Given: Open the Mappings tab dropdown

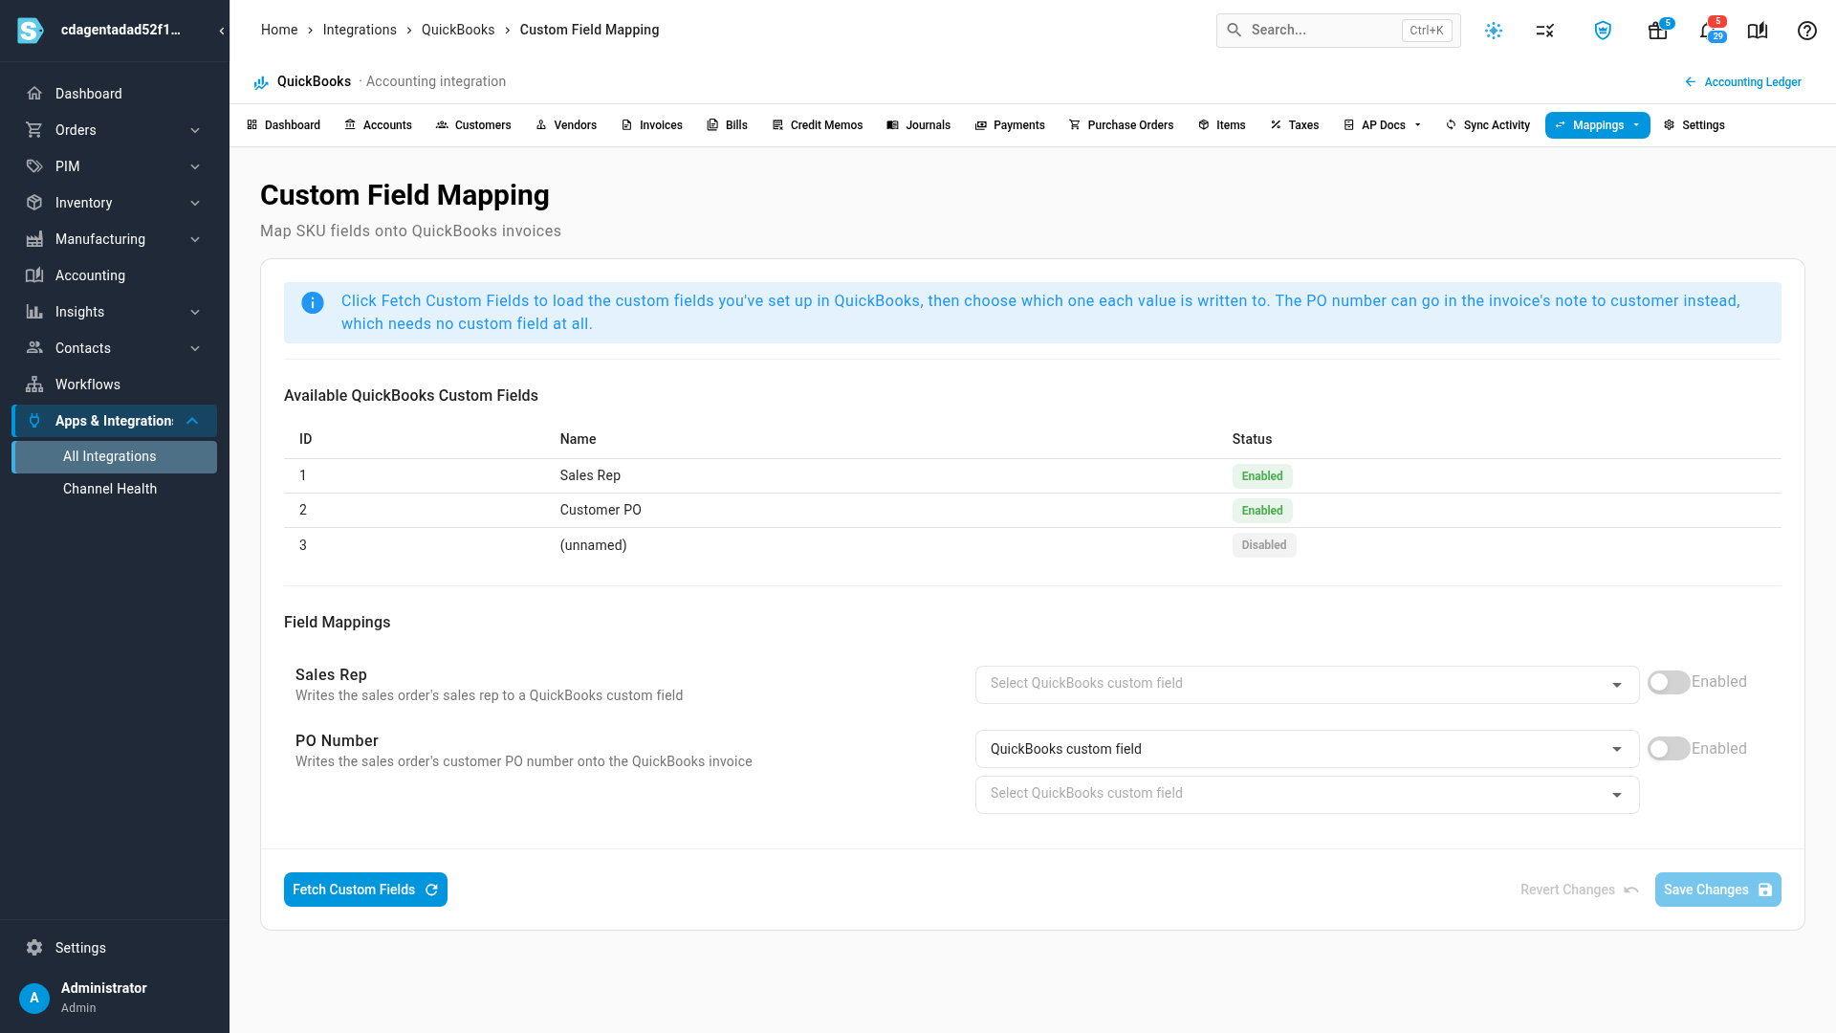Looking at the screenshot, I should tap(1598, 125).
